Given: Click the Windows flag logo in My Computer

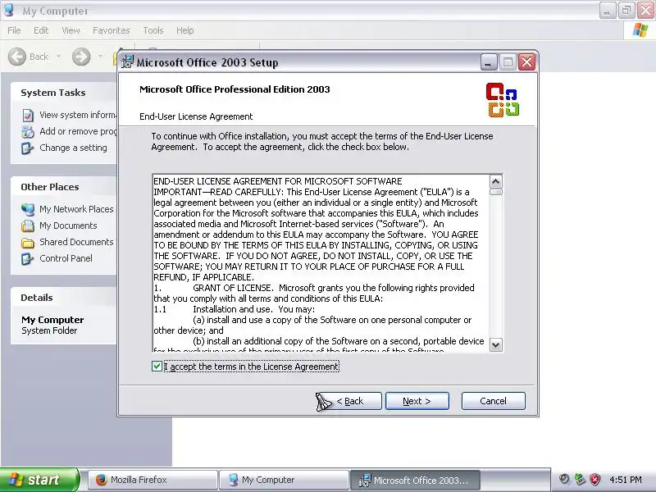Looking at the screenshot, I should click(640, 30).
